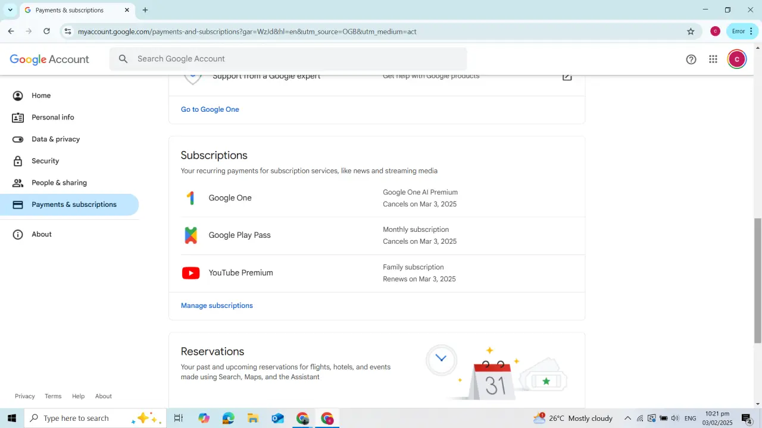
Task: Click the Google Account logo
Action: [49, 59]
